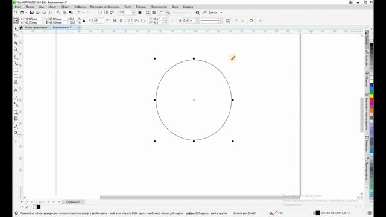Screen dimensions: 386x217
Task: Click the Print icon
Action: point(50,13)
